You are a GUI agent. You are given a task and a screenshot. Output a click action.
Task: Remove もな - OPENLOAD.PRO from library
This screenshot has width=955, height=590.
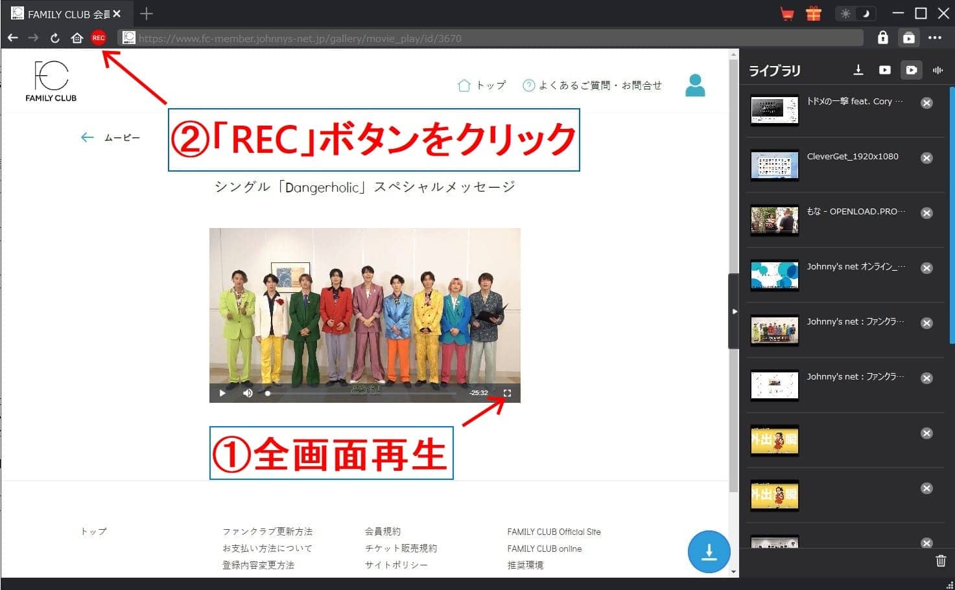pos(926,213)
